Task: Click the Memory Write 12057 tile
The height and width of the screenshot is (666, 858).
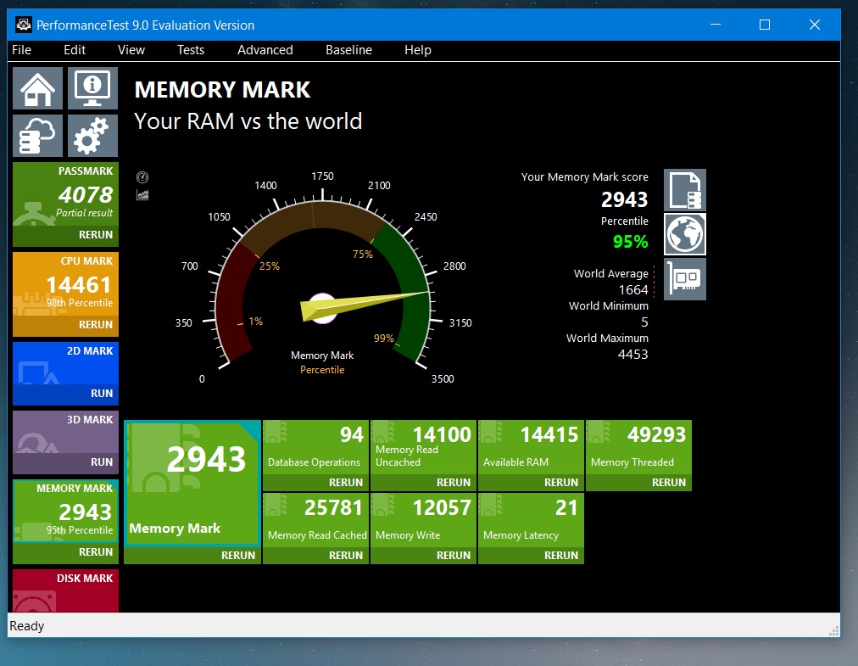Action: [x=424, y=520]
